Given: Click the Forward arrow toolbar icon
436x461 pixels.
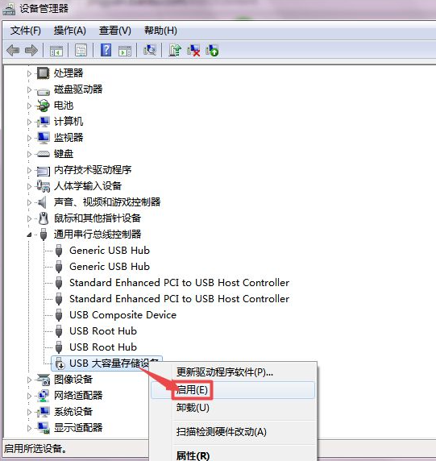Looking at the screenshot, I should point(31,51).
